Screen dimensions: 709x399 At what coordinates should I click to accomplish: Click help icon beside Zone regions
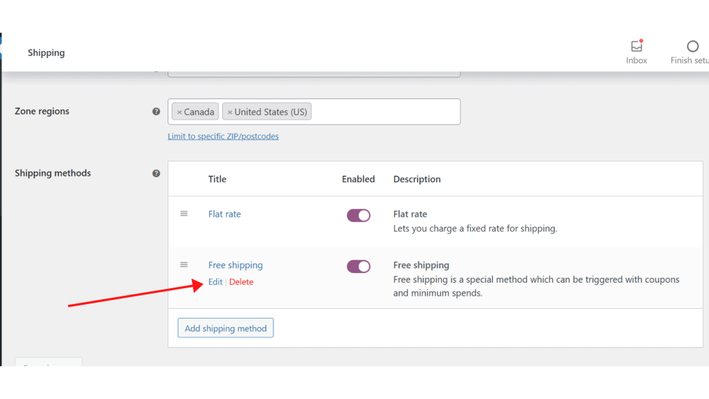(x=156, y=112)
